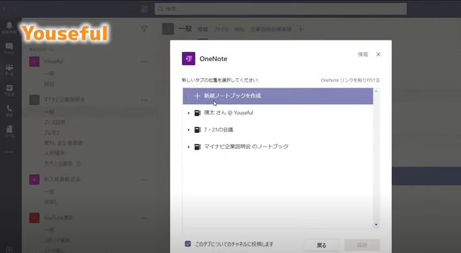Select マイナビ企業説明会 のノートブック name

point(246,146)
